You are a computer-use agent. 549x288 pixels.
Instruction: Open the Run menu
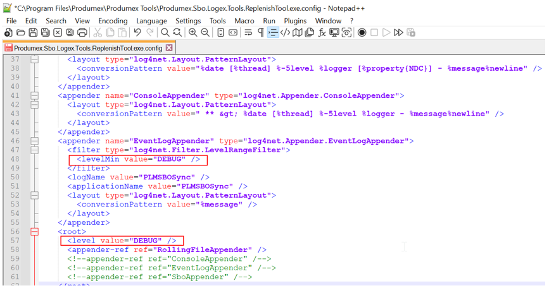point(269,21)
